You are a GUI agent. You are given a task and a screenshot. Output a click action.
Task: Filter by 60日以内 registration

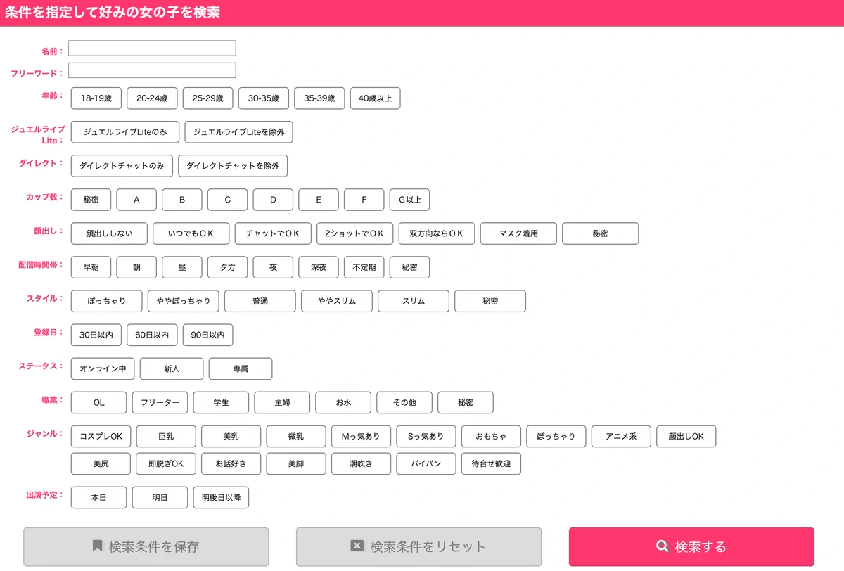(x=152, y=335)
